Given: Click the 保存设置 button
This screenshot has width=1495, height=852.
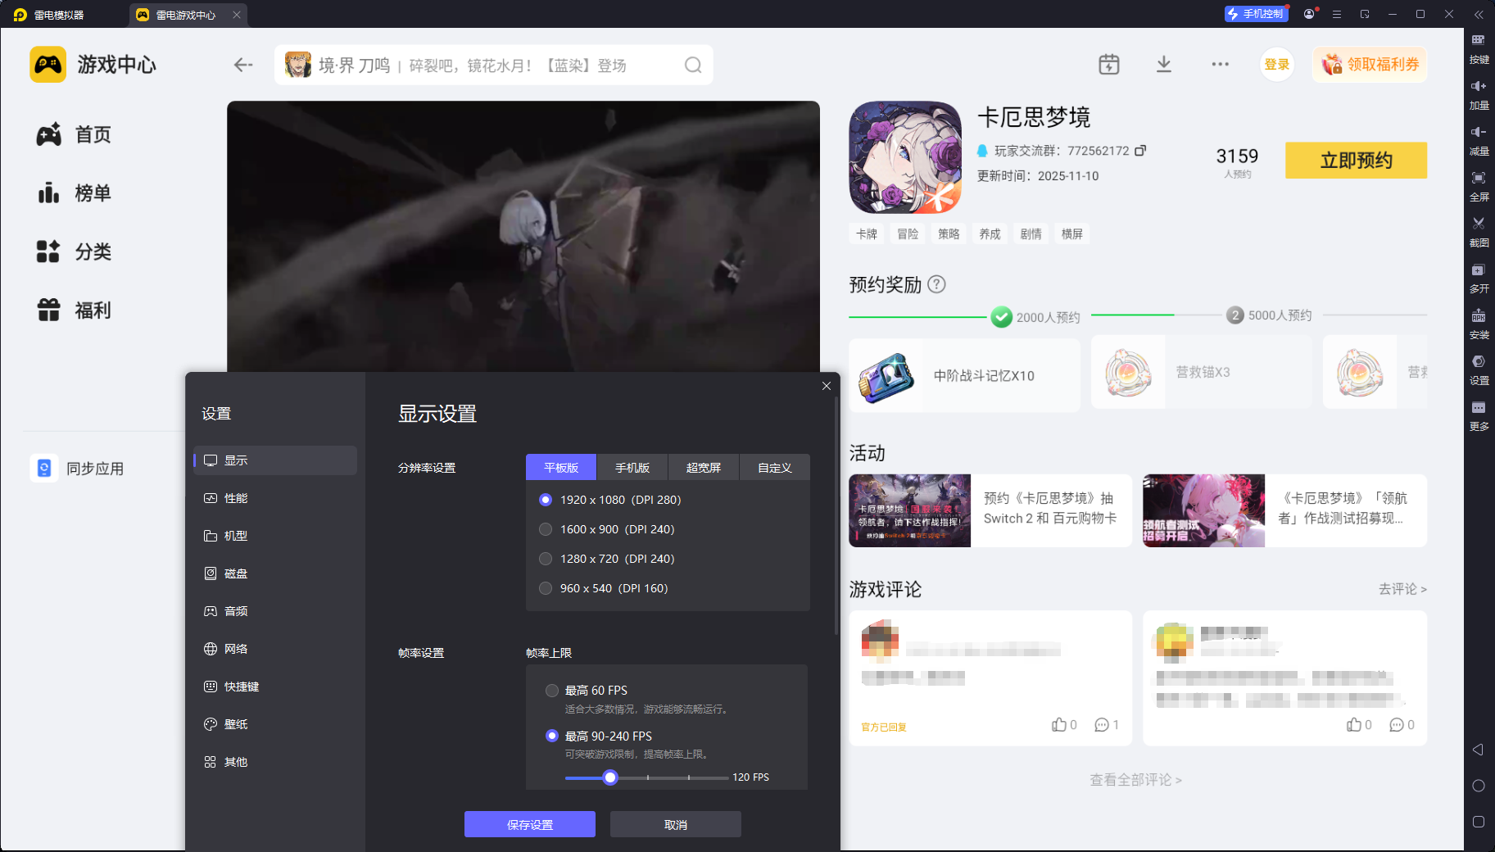Looking at the screenshot, I should point(530,824).
